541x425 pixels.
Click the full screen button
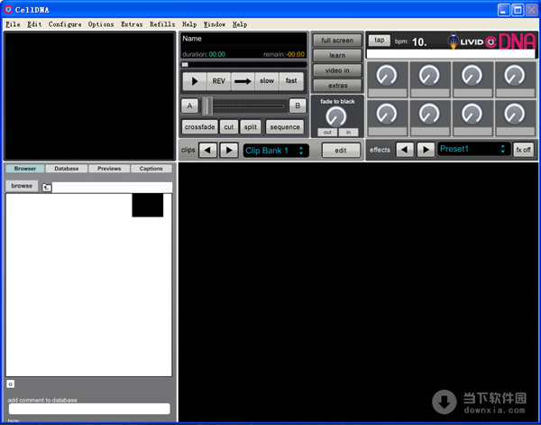point(337,41)
